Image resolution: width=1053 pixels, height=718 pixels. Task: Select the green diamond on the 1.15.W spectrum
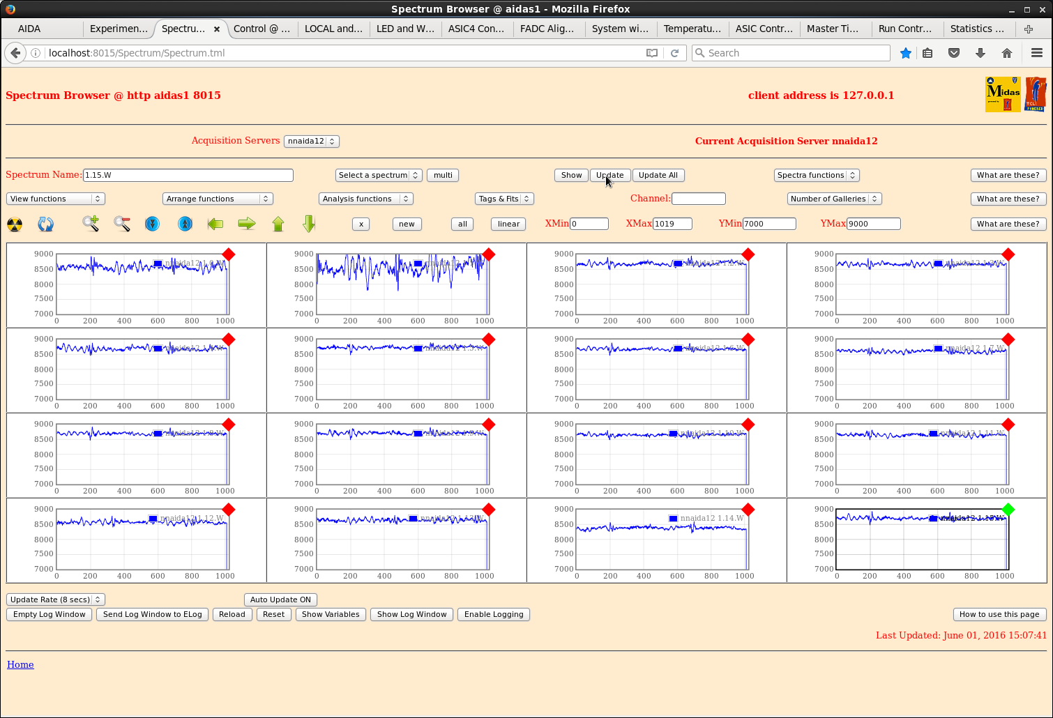click(x=1008, y=510)
